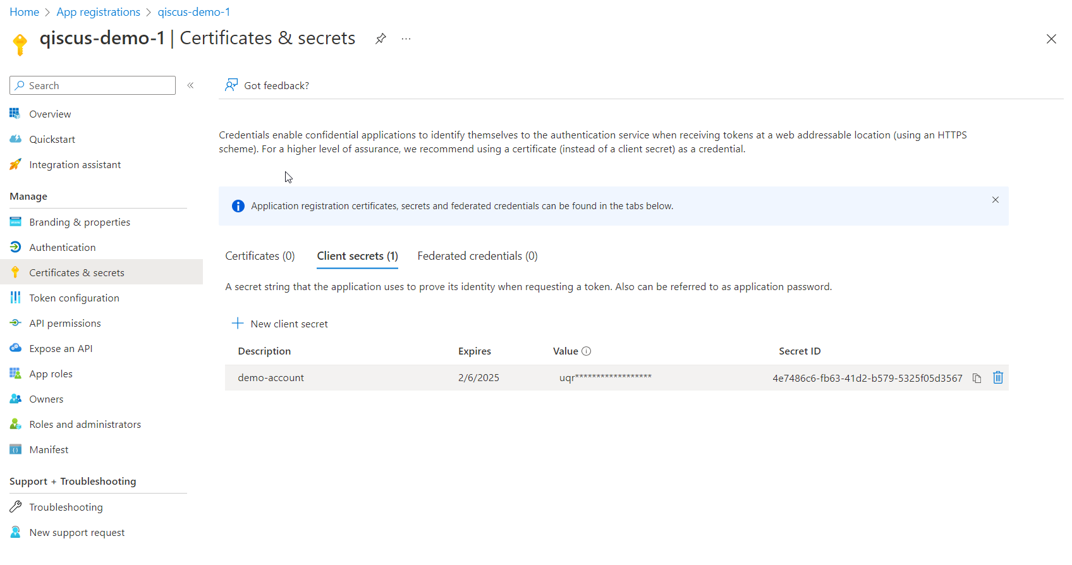Open Got feedback? link
Image resolution: width=1072 pixels, height=565 pixels.
coord(277,85)
